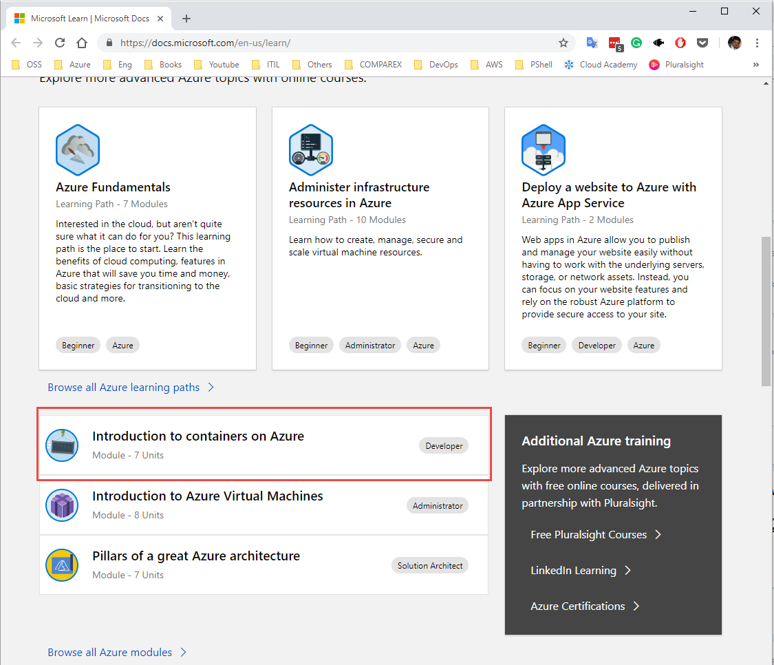774x665 pixels.
Task: Click the Deploy a website hexagon icon
Action: [544, 149]
